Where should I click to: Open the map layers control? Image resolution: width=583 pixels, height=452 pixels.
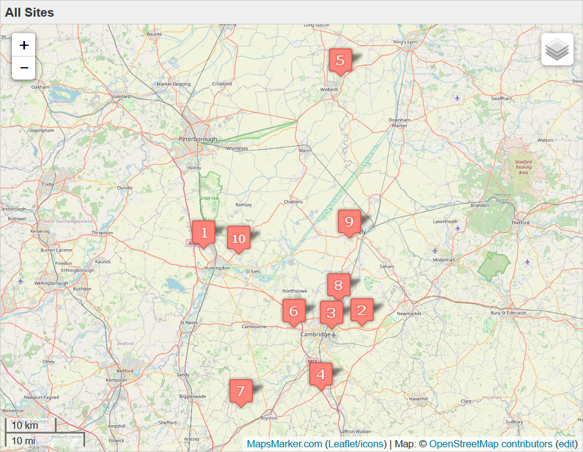[557, 49]
